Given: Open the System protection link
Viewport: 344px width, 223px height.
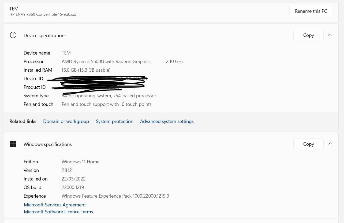Looking at the screenshot, I should 114,121.
